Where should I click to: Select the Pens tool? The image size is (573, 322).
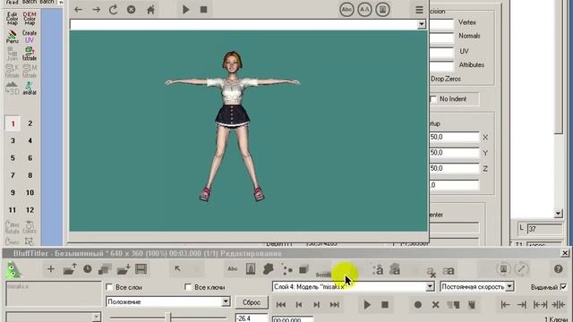click(x=12, y=37)
